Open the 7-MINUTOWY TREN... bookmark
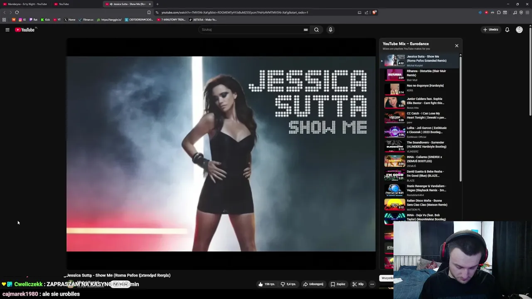532x299 pixels. click(x=171, y=20)
